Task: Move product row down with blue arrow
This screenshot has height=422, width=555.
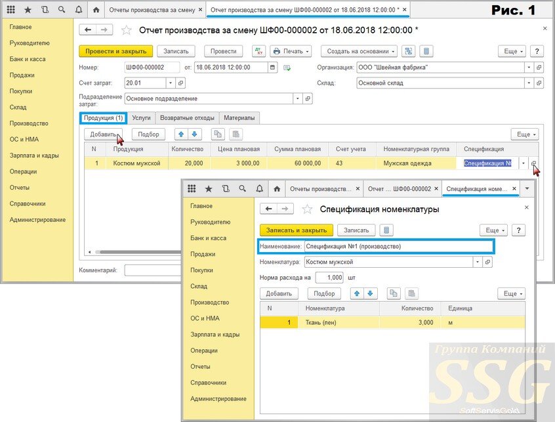Action: (x=194, y=134)
